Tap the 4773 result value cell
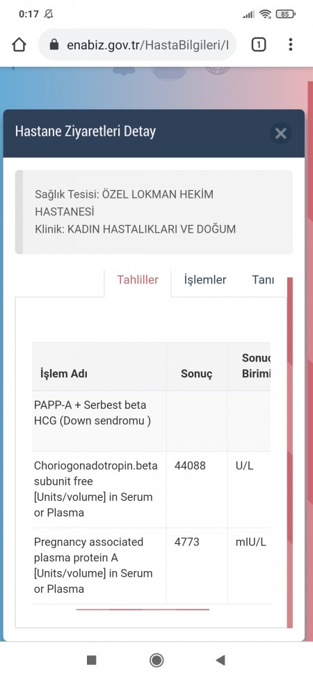The width and height of the screenshot is (313, 679). (x=197, y=566)
